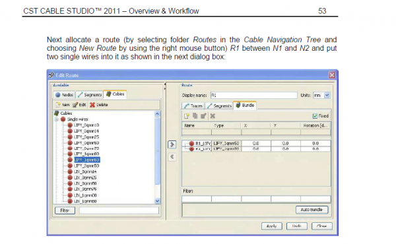
Task: Select LIFY_2qmm50 in cable tree
Action: (86, 166)
